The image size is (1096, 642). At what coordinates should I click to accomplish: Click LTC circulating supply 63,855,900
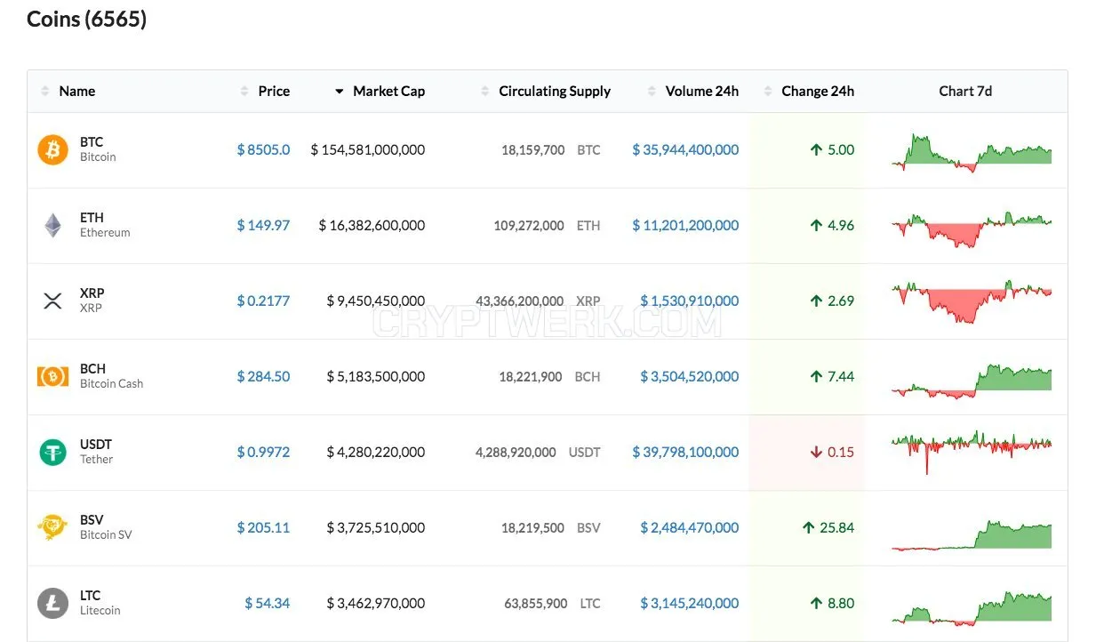536,604
